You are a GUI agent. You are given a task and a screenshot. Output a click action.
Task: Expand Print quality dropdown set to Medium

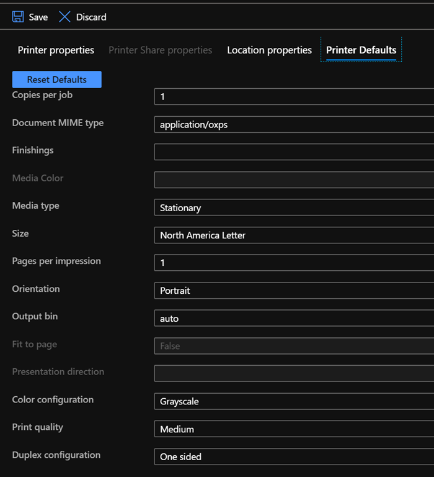294,429
